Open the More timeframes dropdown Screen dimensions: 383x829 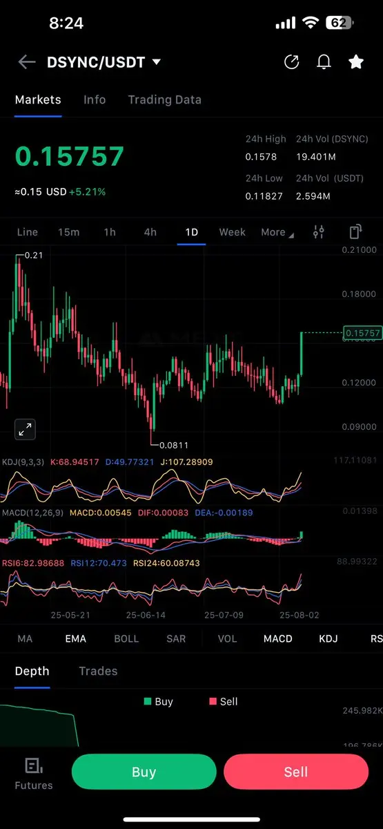click(277, 232)
